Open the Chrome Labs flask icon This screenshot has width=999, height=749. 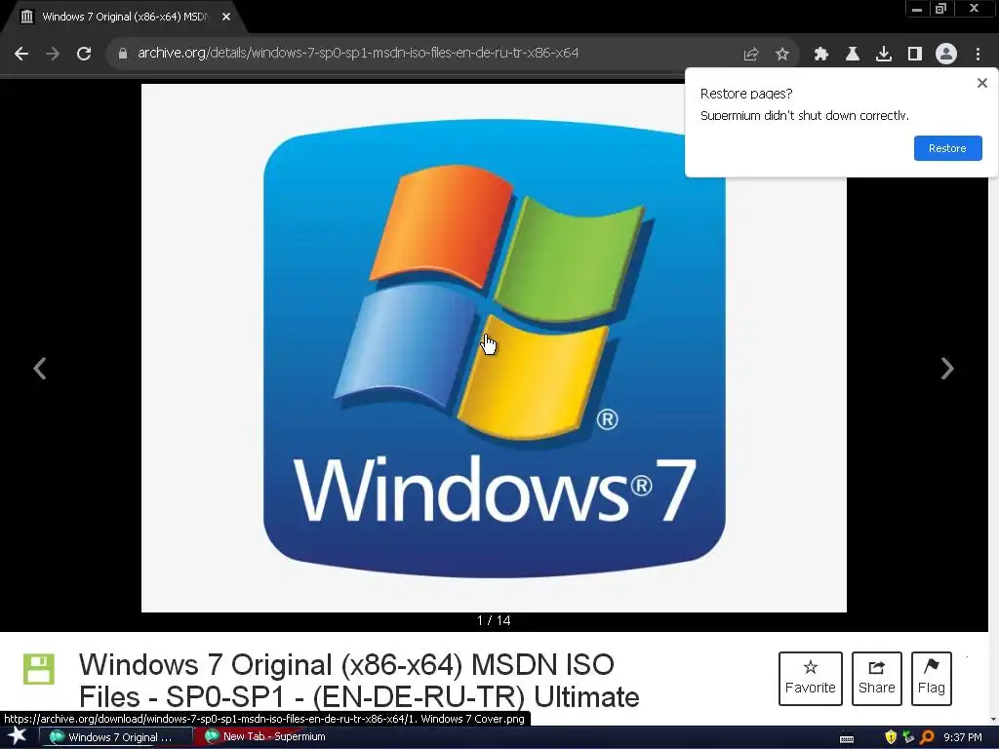point(852,55)
